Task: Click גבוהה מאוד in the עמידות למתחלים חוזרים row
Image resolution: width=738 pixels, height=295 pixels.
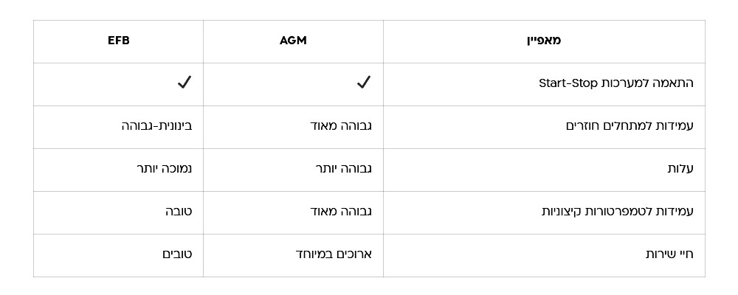Action: pyautogui.click(x=341, y=126)
